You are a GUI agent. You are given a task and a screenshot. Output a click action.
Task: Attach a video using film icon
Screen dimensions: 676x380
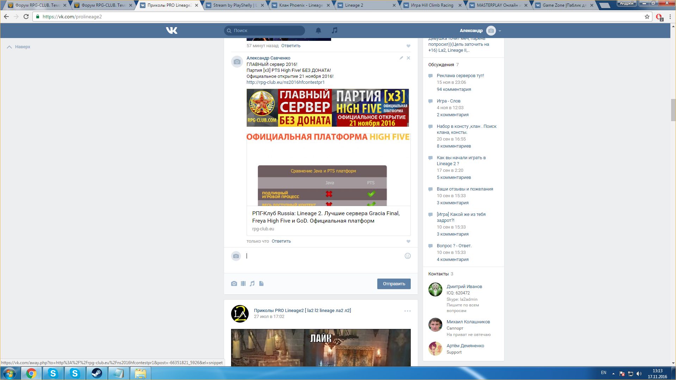(x=243, y=284)
